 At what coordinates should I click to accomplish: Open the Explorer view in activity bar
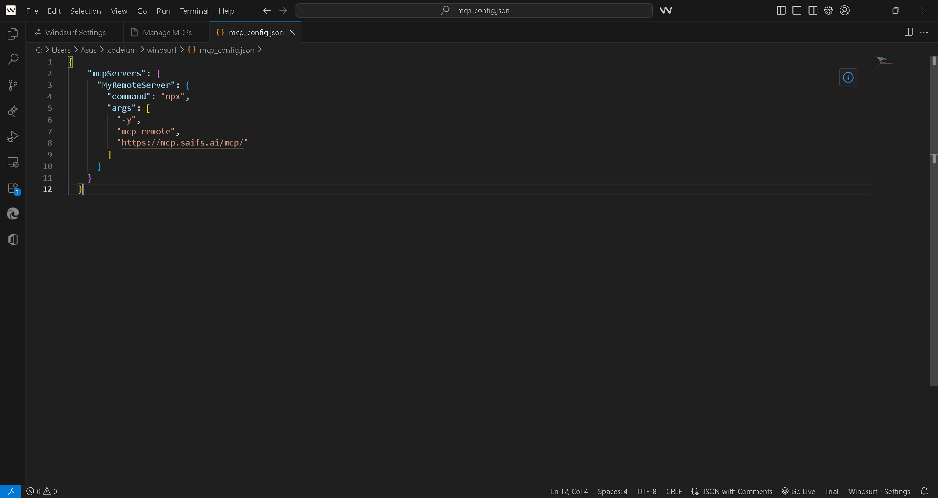(13, 34)
